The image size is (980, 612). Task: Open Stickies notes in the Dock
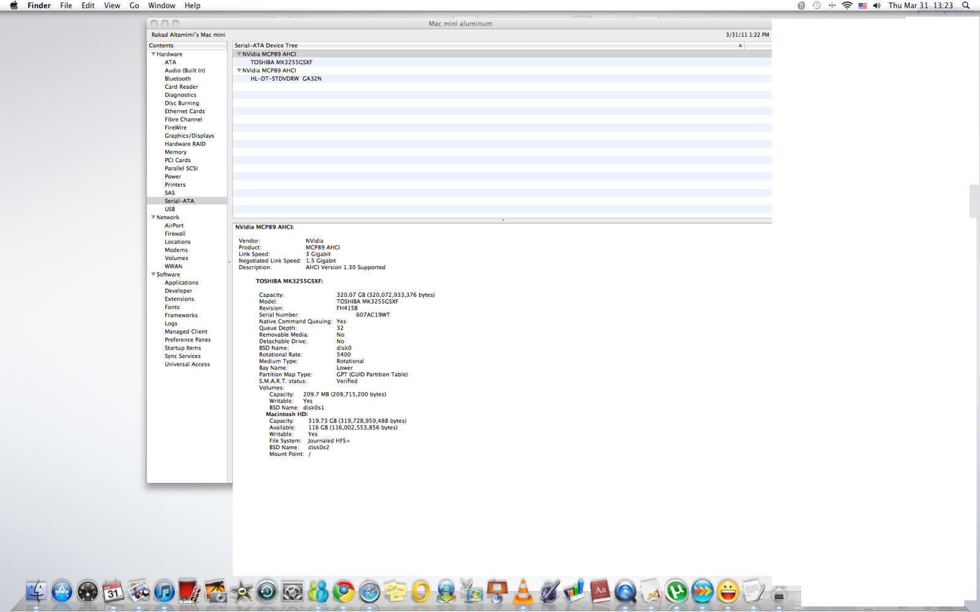[x=395, y=592]
